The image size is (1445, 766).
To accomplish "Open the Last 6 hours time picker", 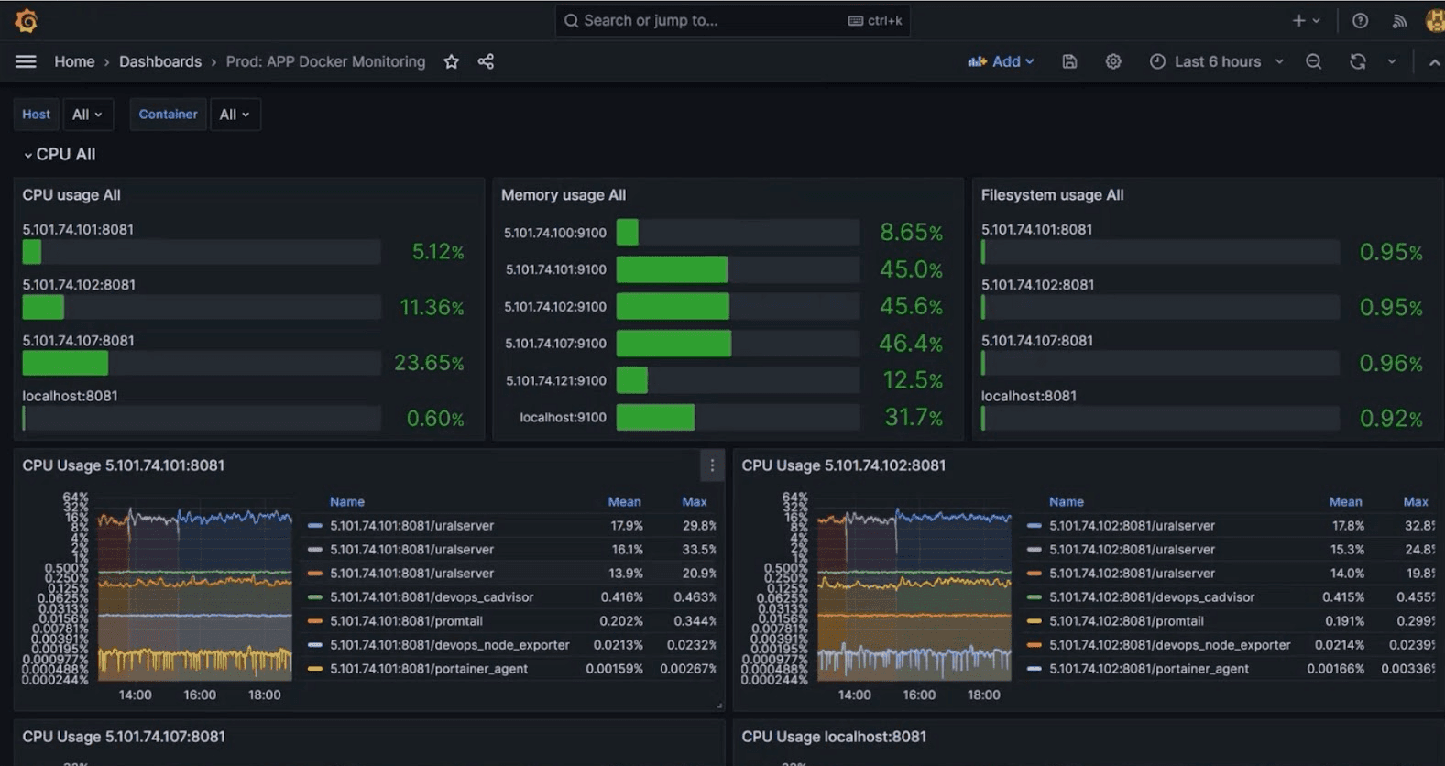I will 1217,61.
